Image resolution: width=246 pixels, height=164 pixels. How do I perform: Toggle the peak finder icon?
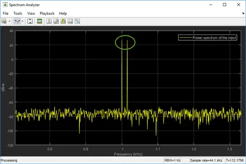(63, 21)
